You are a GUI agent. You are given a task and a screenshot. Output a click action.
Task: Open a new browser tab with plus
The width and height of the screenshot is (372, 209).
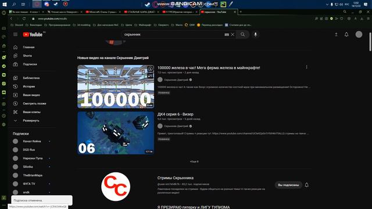click(241, 12)
